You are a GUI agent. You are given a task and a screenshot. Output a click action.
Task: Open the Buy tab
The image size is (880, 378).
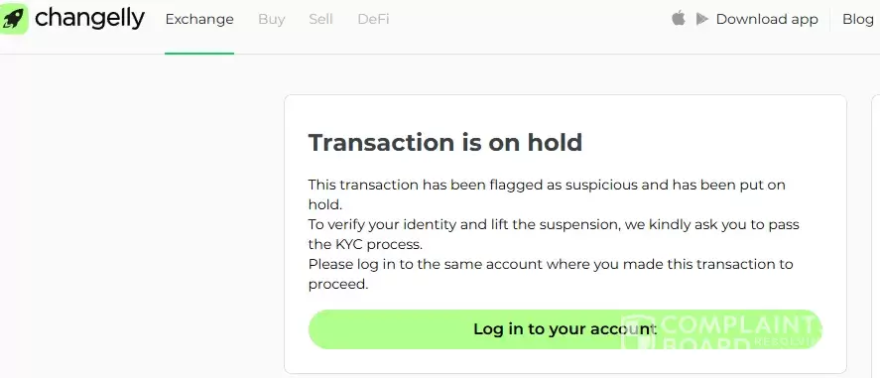click(272, 19)
